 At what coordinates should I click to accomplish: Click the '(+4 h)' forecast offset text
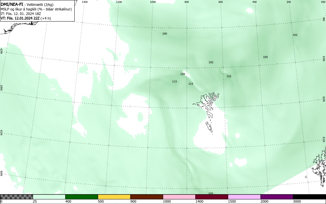coord(46,18)
